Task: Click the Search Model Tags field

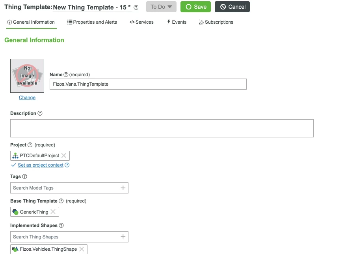Action: coord(69,188)
